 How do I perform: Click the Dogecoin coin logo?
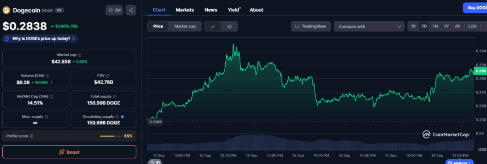6,10
